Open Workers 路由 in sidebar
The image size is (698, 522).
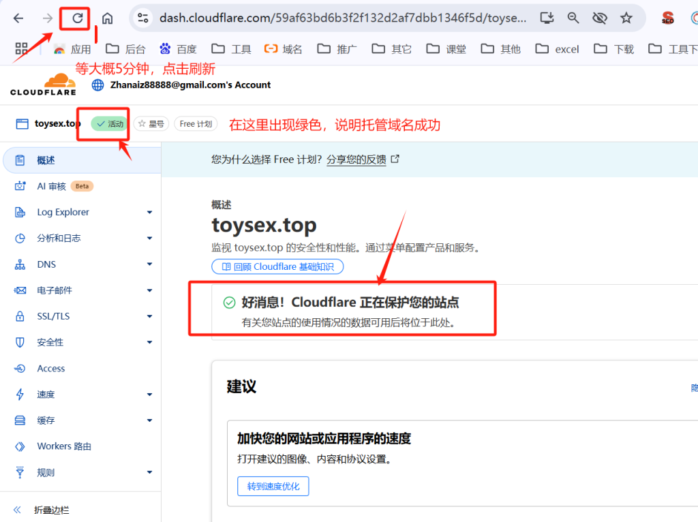[x=63, y=446]
